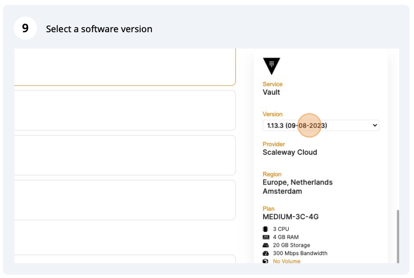The image size is (414, 278).
Task: Click the CPU chip icon
Action: click(266, 229)
